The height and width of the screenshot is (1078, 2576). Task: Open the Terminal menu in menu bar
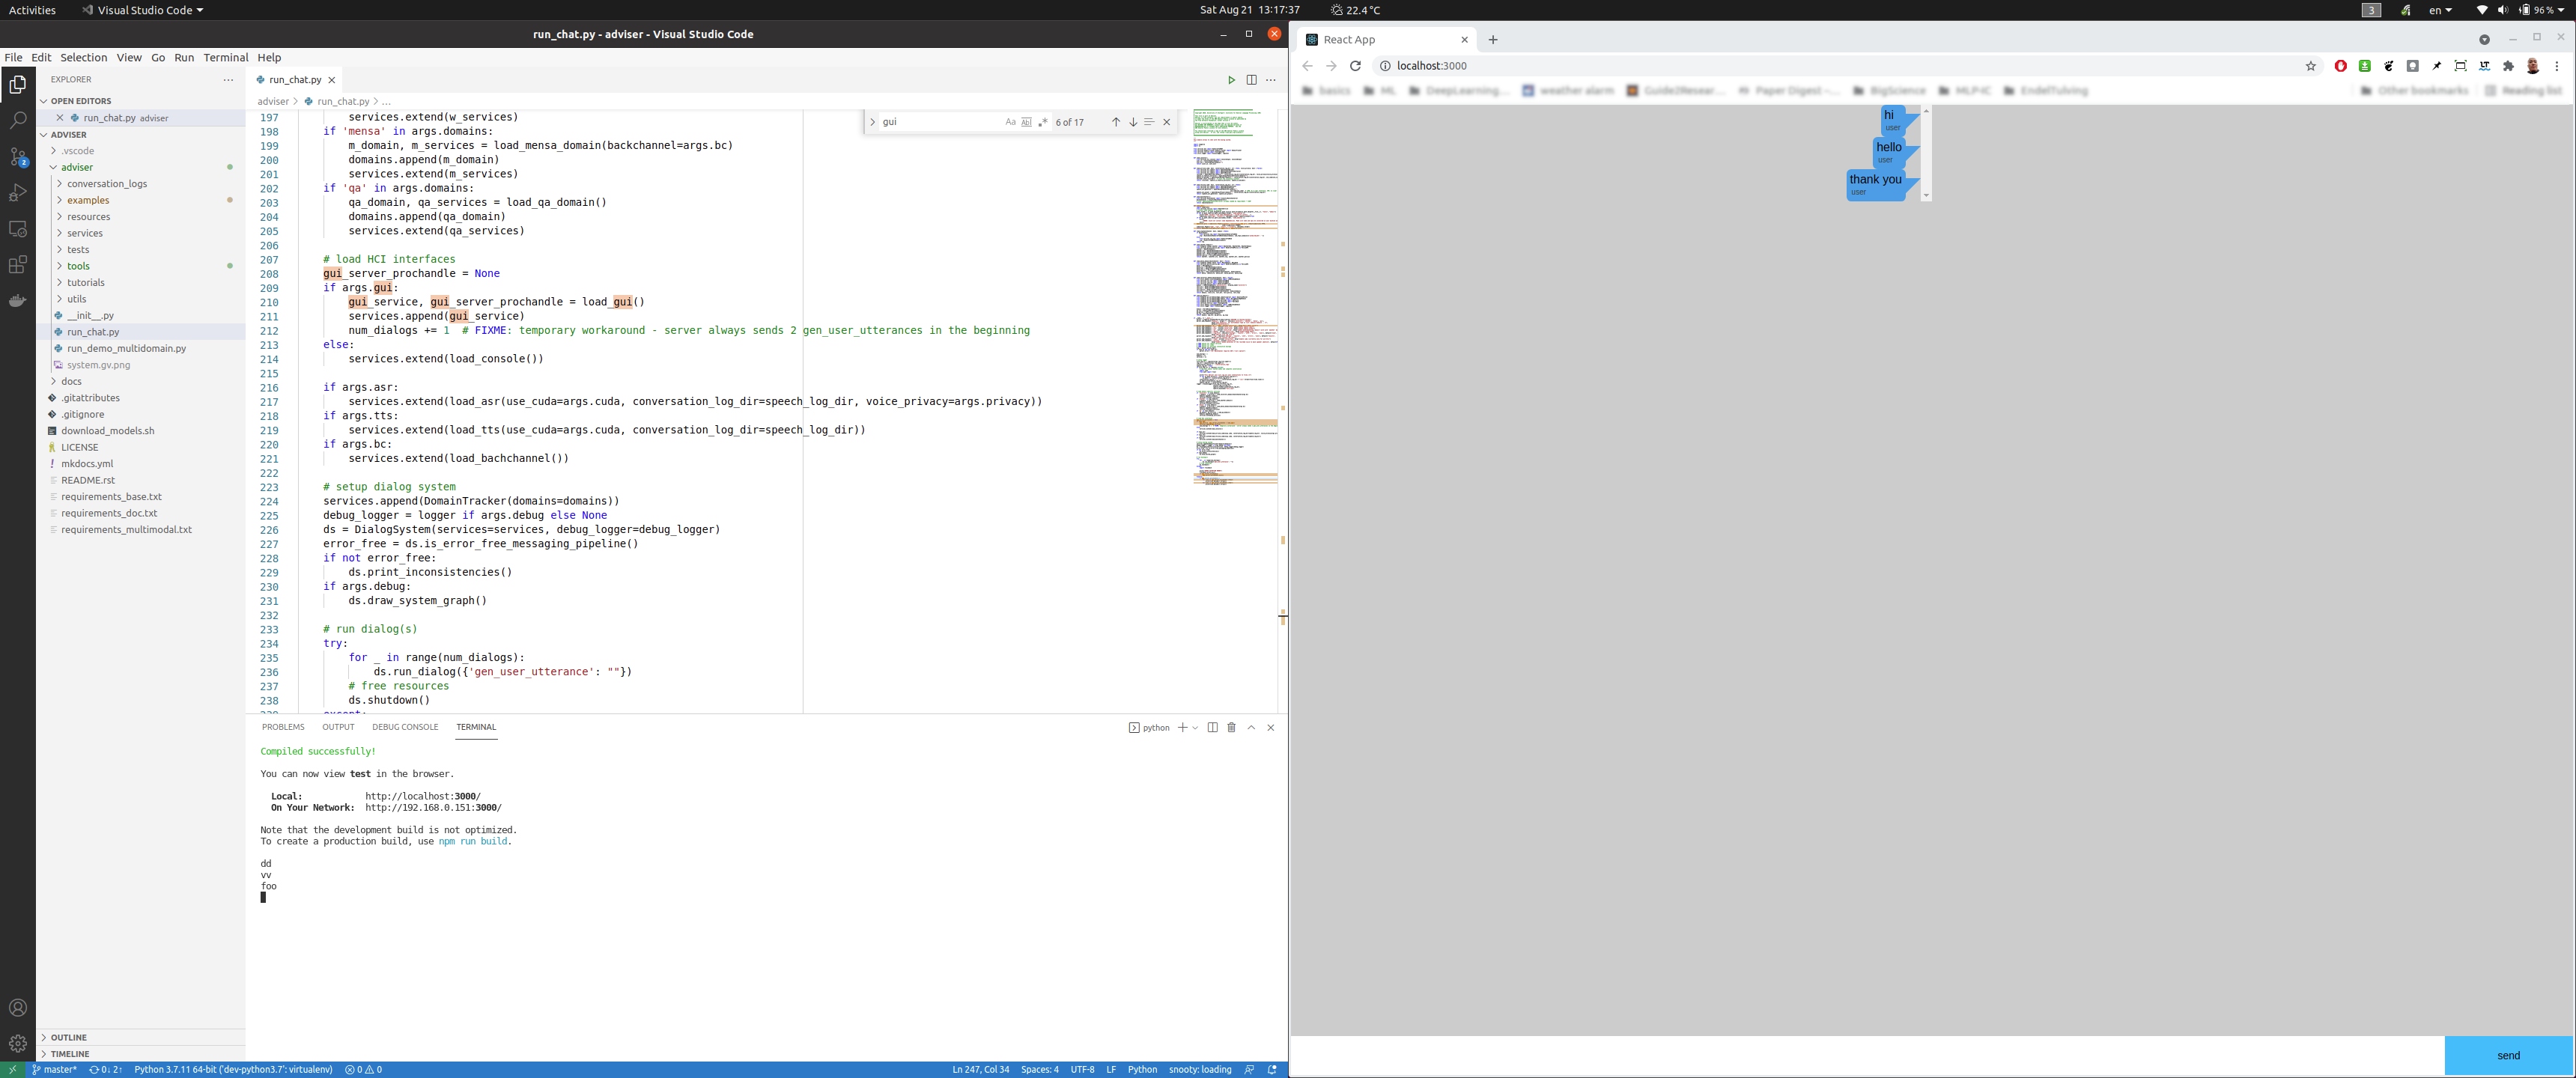pyautogui.click(x=225, y=57)
